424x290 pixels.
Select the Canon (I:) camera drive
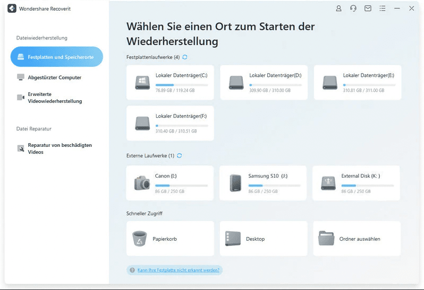170,183
